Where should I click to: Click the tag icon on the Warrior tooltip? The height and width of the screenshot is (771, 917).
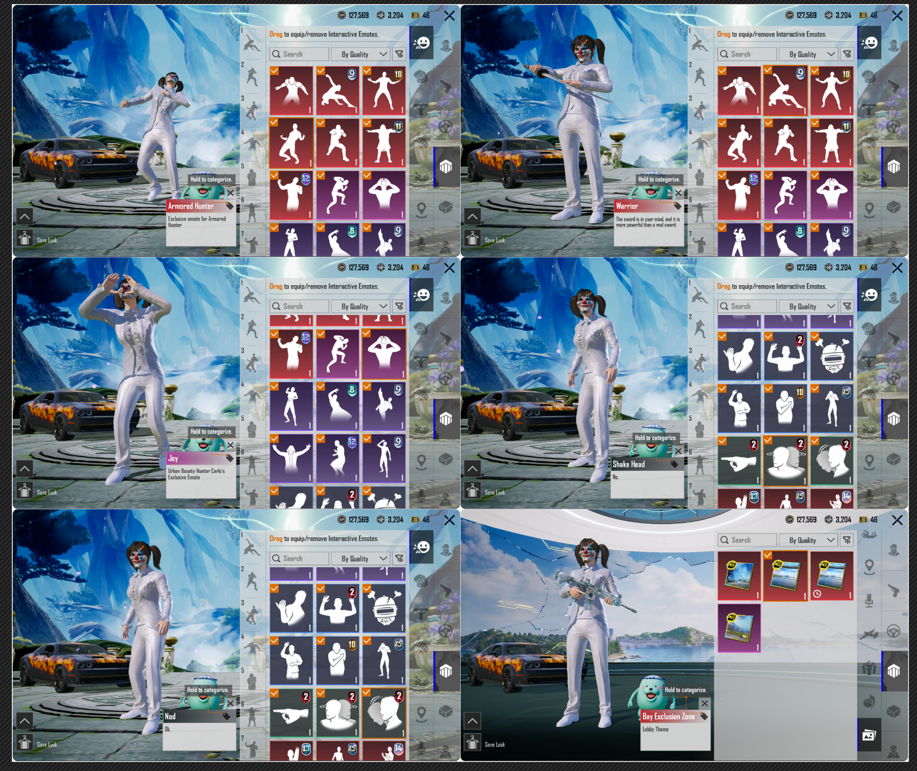pos(677,206)
